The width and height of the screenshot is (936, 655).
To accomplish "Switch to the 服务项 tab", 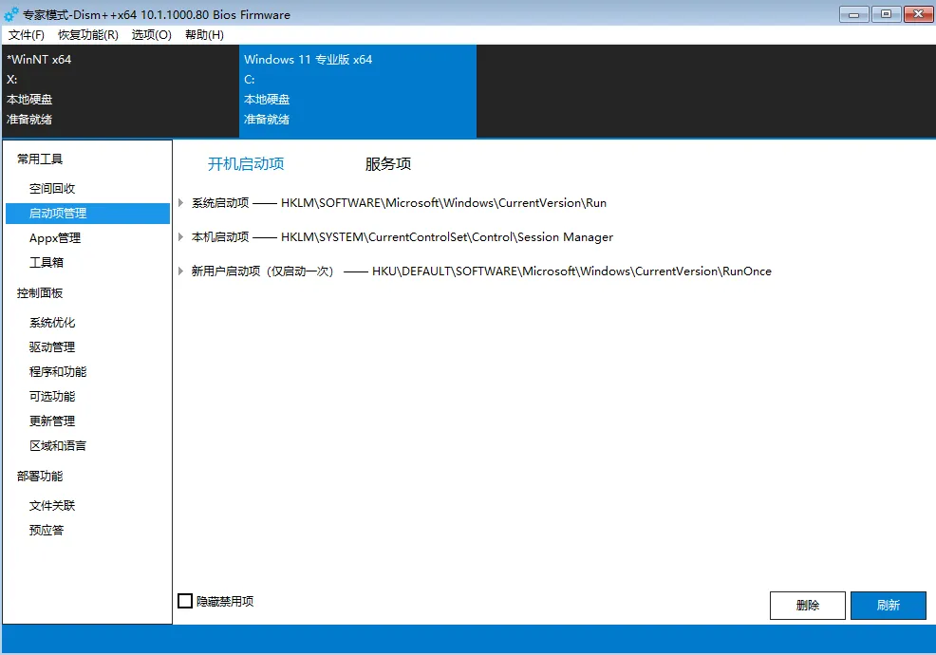I will click(x=386, y=163).
